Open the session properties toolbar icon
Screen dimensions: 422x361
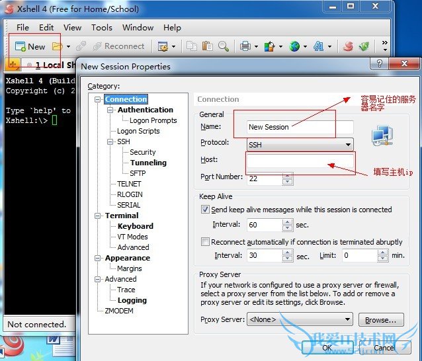pos(163,46)
